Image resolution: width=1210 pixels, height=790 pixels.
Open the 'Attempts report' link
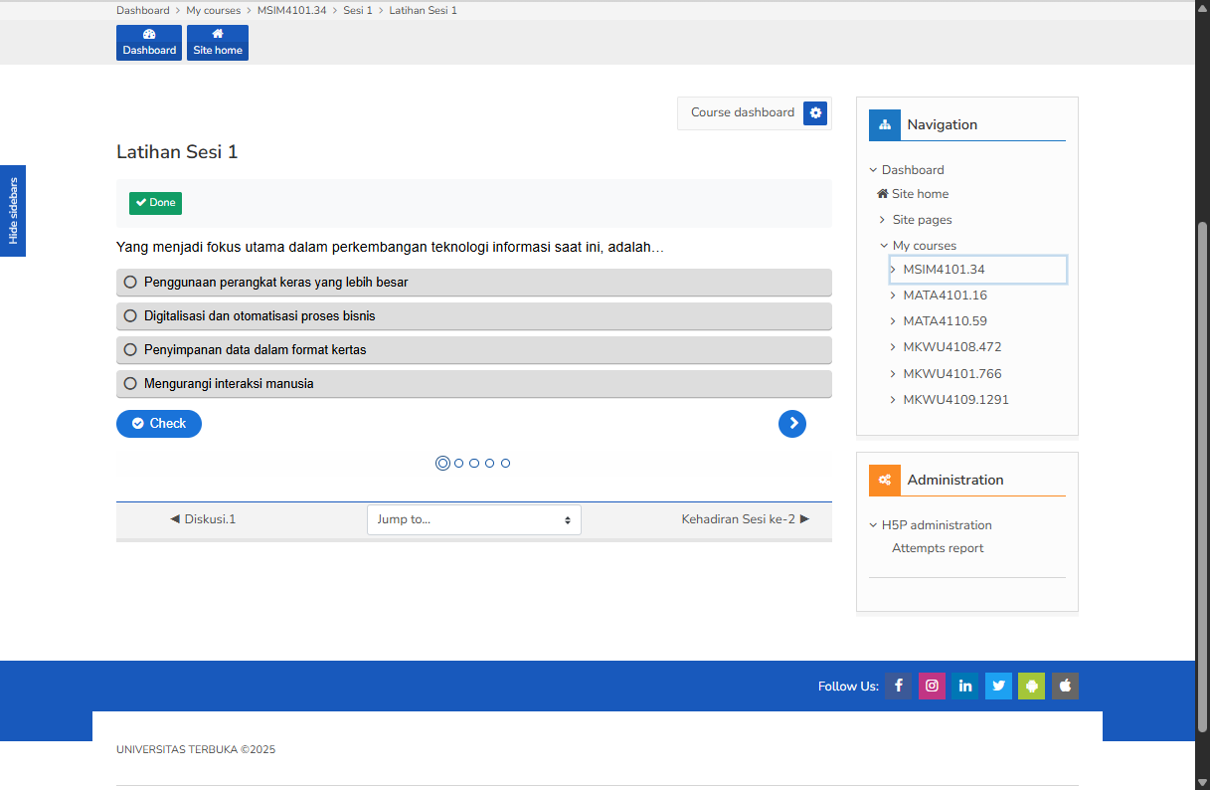[x=938, y=548]
